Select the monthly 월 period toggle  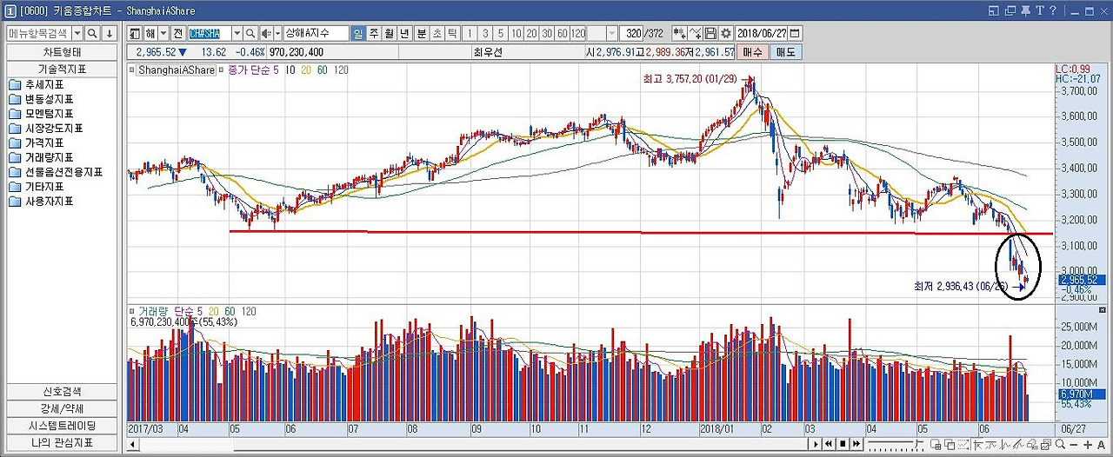click(390, 33)
